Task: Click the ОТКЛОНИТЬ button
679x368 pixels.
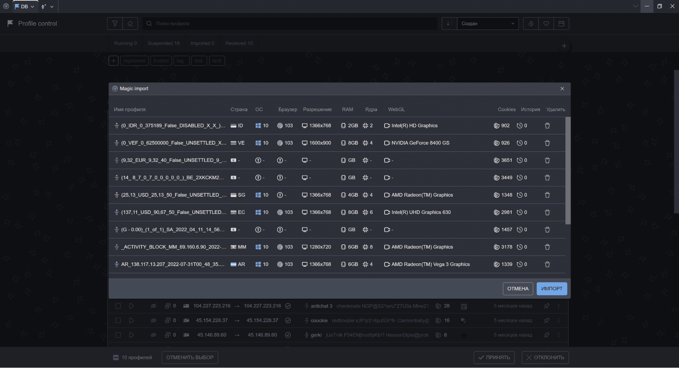Action: click(545, 357)
